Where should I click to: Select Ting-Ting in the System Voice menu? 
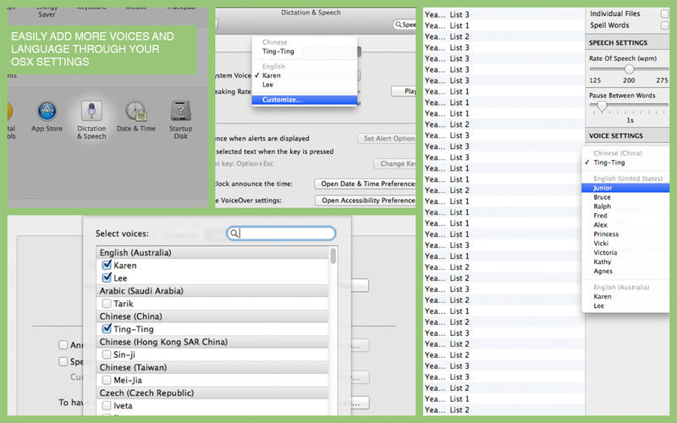305,52
